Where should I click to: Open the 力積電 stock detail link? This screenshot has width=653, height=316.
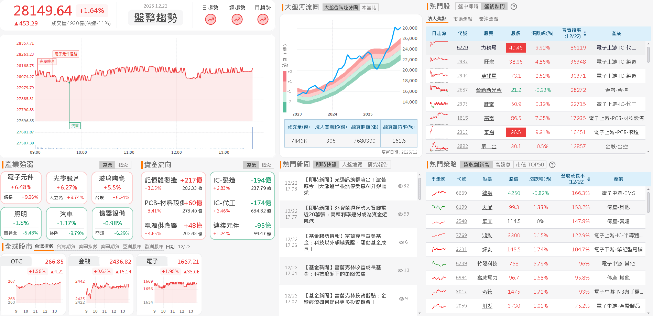[x=488, y=47]
